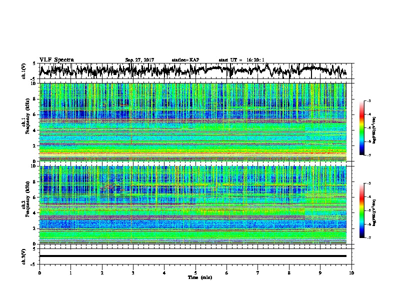
Task: Click the ch.1 spectrogram panel
Action: coord(193,122)
